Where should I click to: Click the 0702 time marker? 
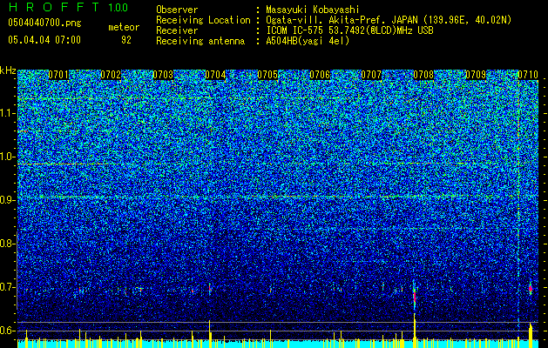tap(111, 75)
